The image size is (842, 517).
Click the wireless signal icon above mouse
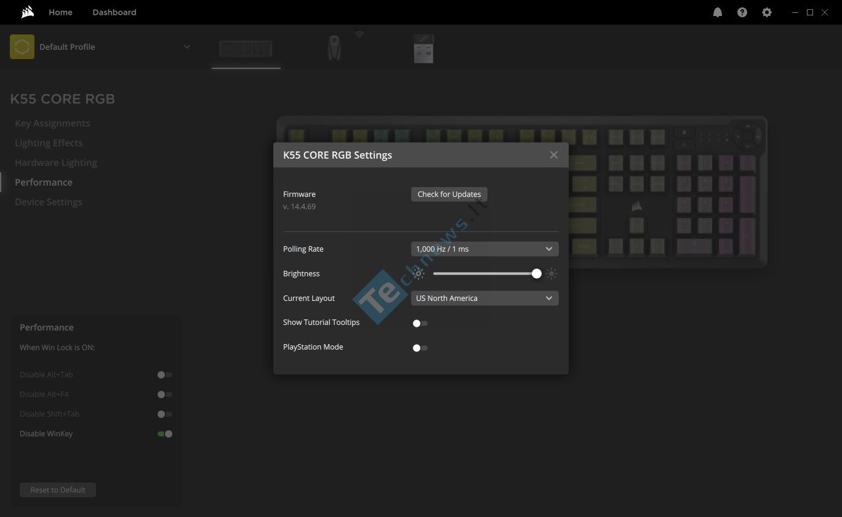tap(359, 34)
